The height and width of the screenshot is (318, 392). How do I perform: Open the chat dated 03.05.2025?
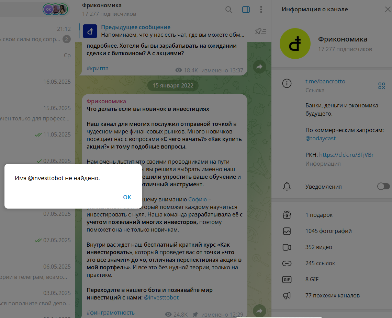(x=37, y=298)
